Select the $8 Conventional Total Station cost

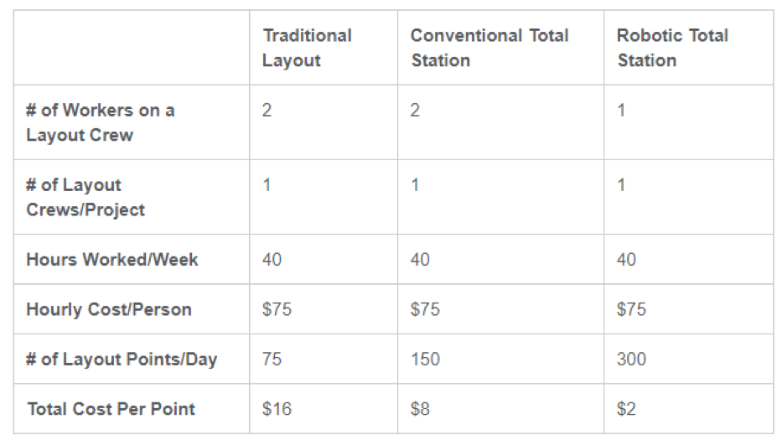[x=420, y=409]
